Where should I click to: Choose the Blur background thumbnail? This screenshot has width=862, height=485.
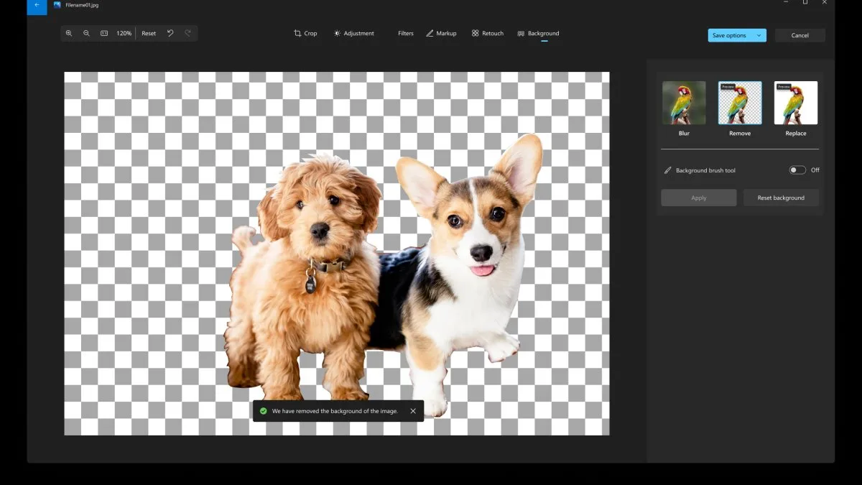click(684, 103)
